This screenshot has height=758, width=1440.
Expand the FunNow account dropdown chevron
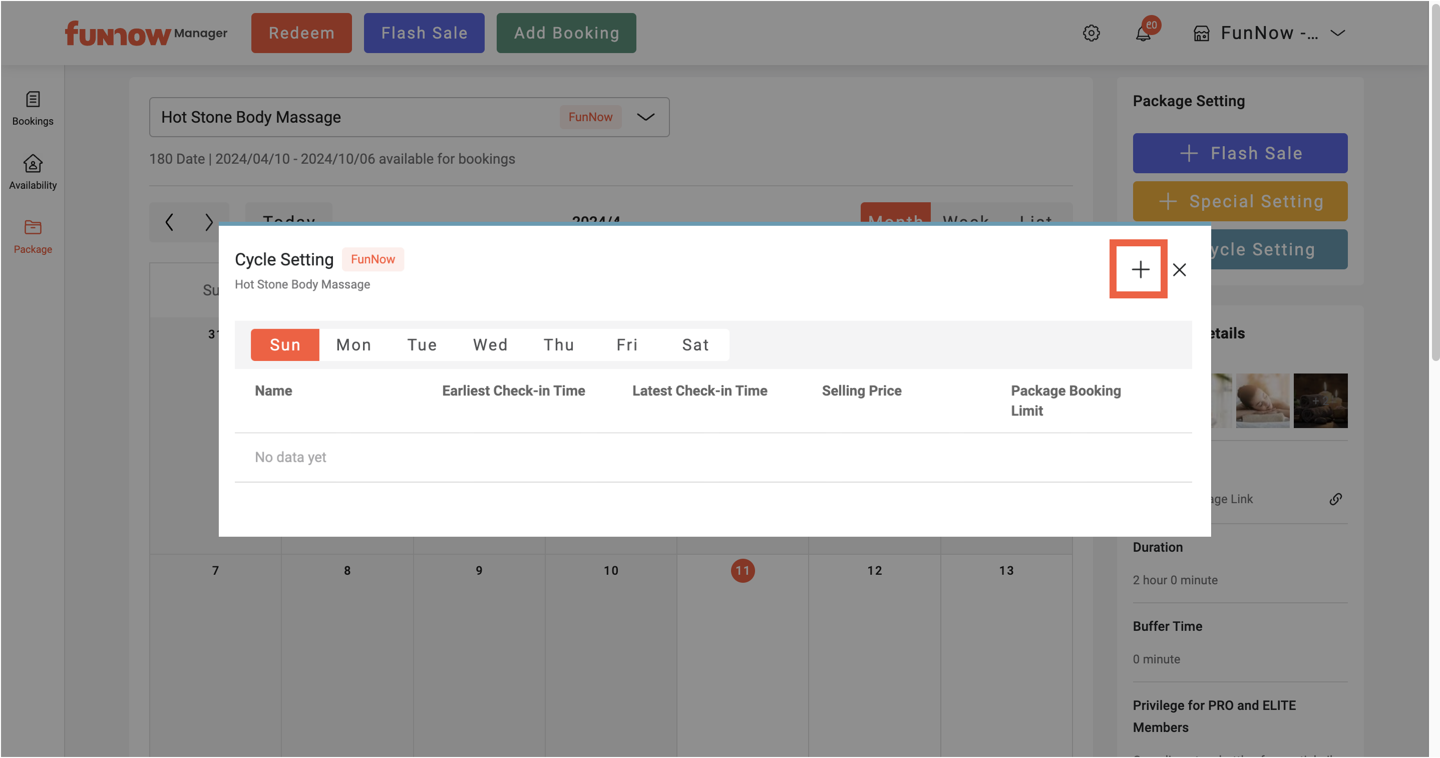point(1338,33)
